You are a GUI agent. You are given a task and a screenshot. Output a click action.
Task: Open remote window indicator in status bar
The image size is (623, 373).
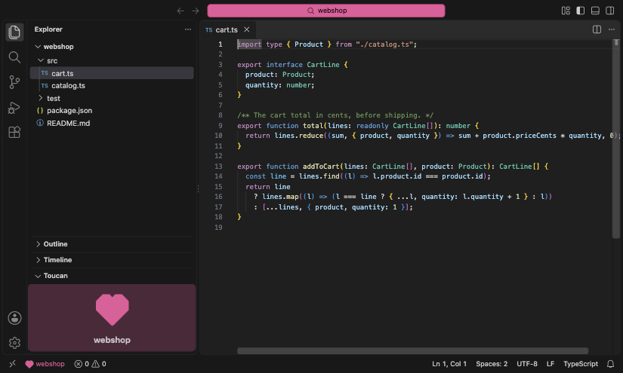12,364
